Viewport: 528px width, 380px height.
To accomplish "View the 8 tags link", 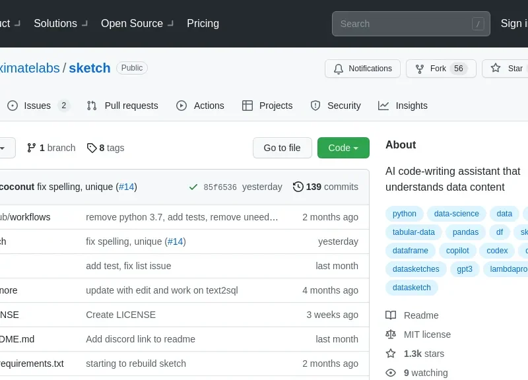I will [106, 148].
